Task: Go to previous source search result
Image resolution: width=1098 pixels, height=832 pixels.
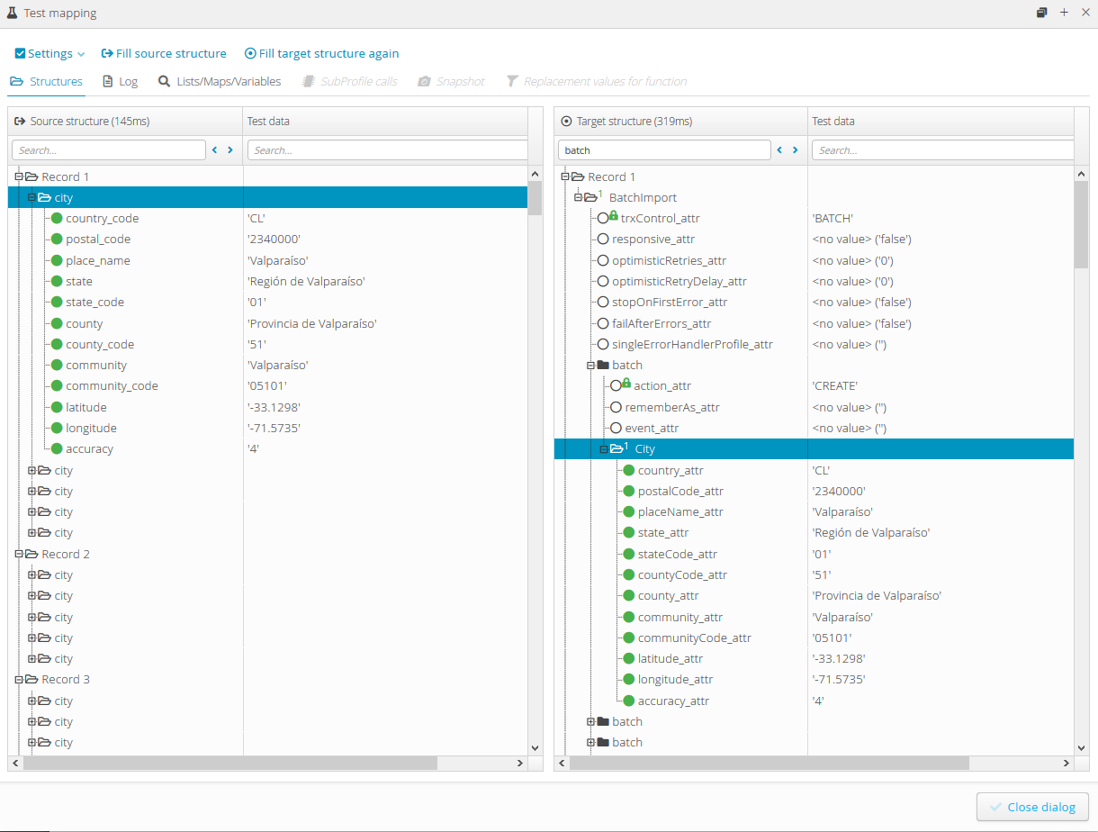Action: 214,150
